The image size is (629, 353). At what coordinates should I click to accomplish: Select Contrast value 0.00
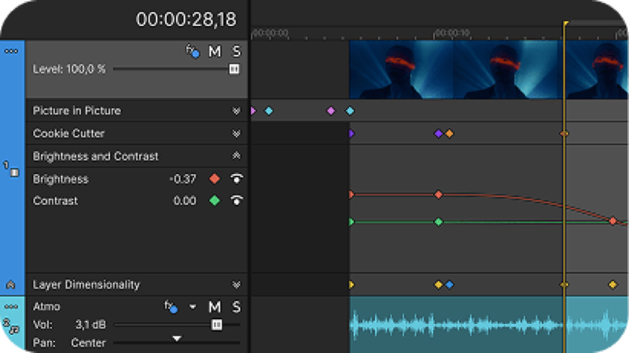click(x=185, y=201)
